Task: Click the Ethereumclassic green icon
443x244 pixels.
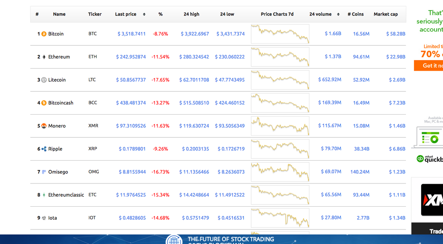Action: click(x=44, y=195)
